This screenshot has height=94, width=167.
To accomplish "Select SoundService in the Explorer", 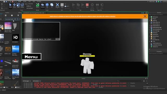I will [156, 40].
